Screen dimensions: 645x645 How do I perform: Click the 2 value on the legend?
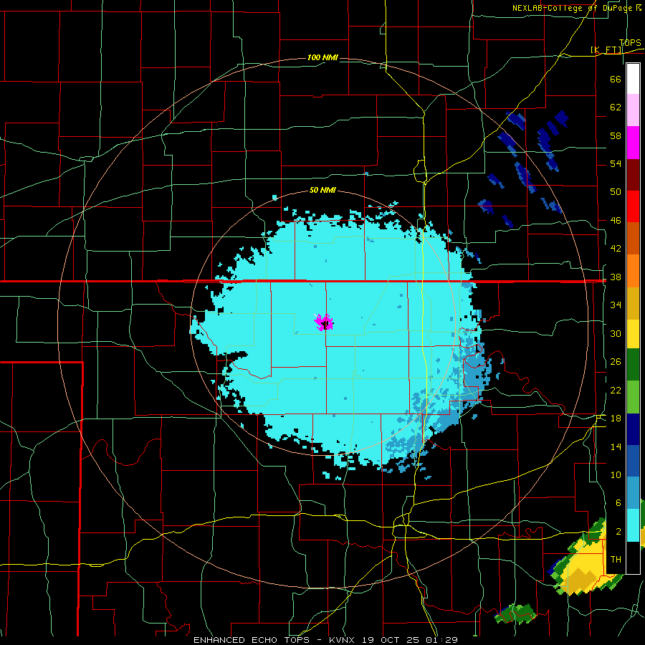point(618,532)
